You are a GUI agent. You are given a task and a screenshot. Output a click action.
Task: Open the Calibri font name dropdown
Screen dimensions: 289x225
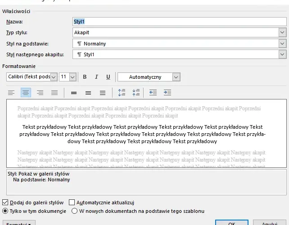[54, 77]
